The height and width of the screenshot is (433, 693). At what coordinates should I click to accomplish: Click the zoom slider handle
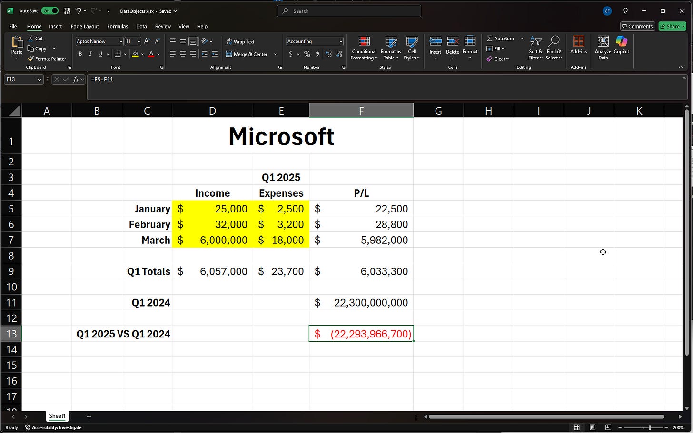point(650,428)
